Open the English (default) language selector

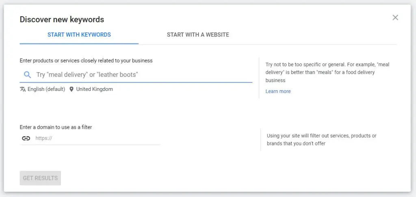(46, 89)
